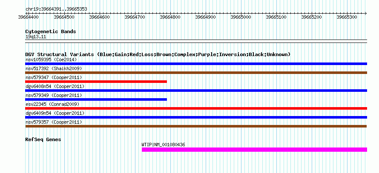The image size is (379, 173).
Task: Click ruler tick label 39664600
Action: 99,17
